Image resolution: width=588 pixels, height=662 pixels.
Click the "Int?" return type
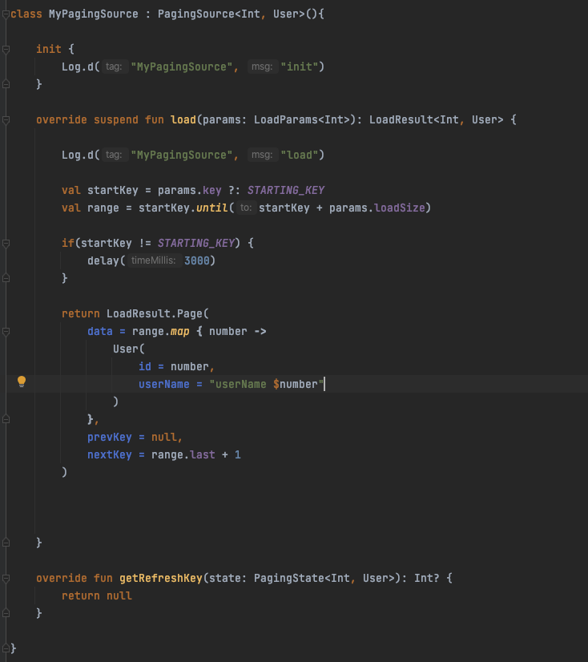point(426,578)
